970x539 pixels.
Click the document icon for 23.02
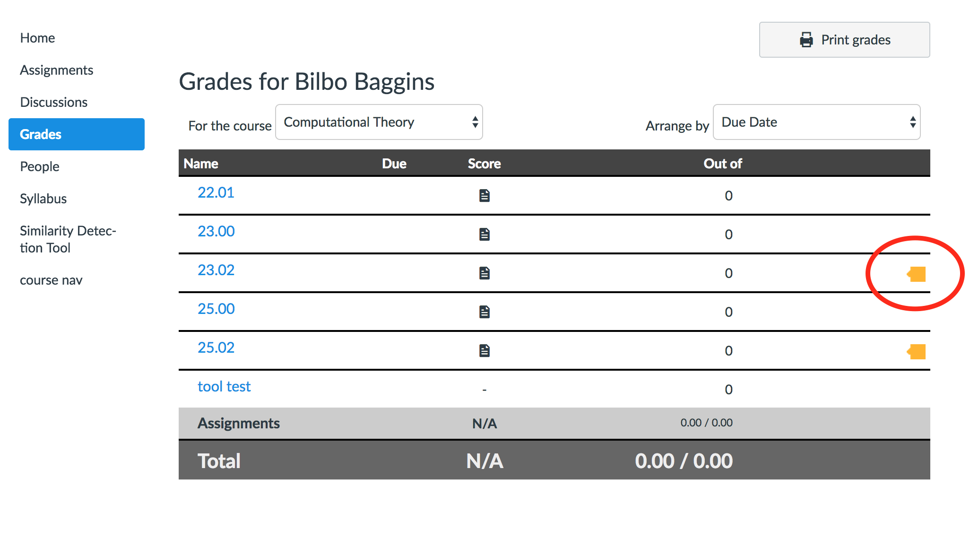(x=484, y=273)
